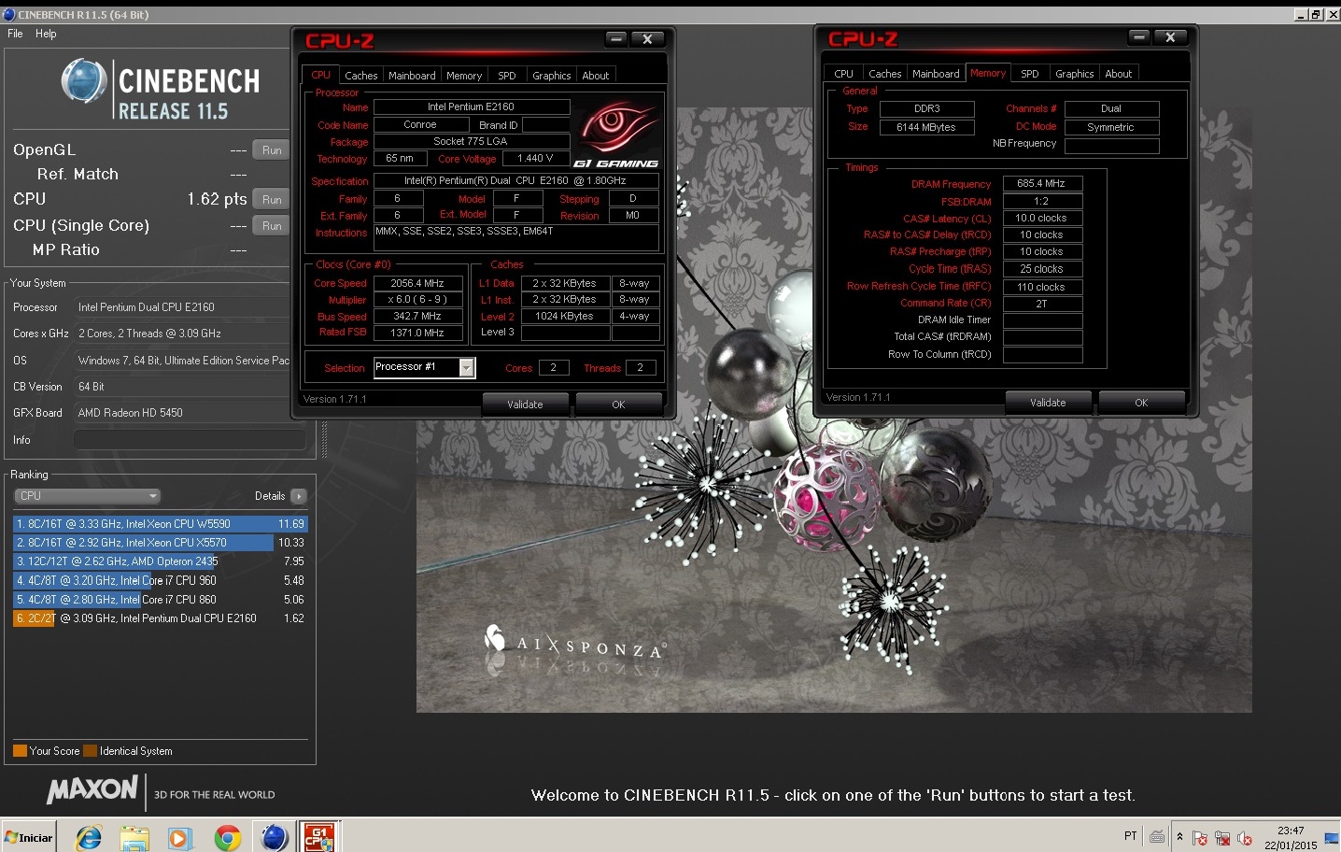Open Cinebench File menu

15,34
